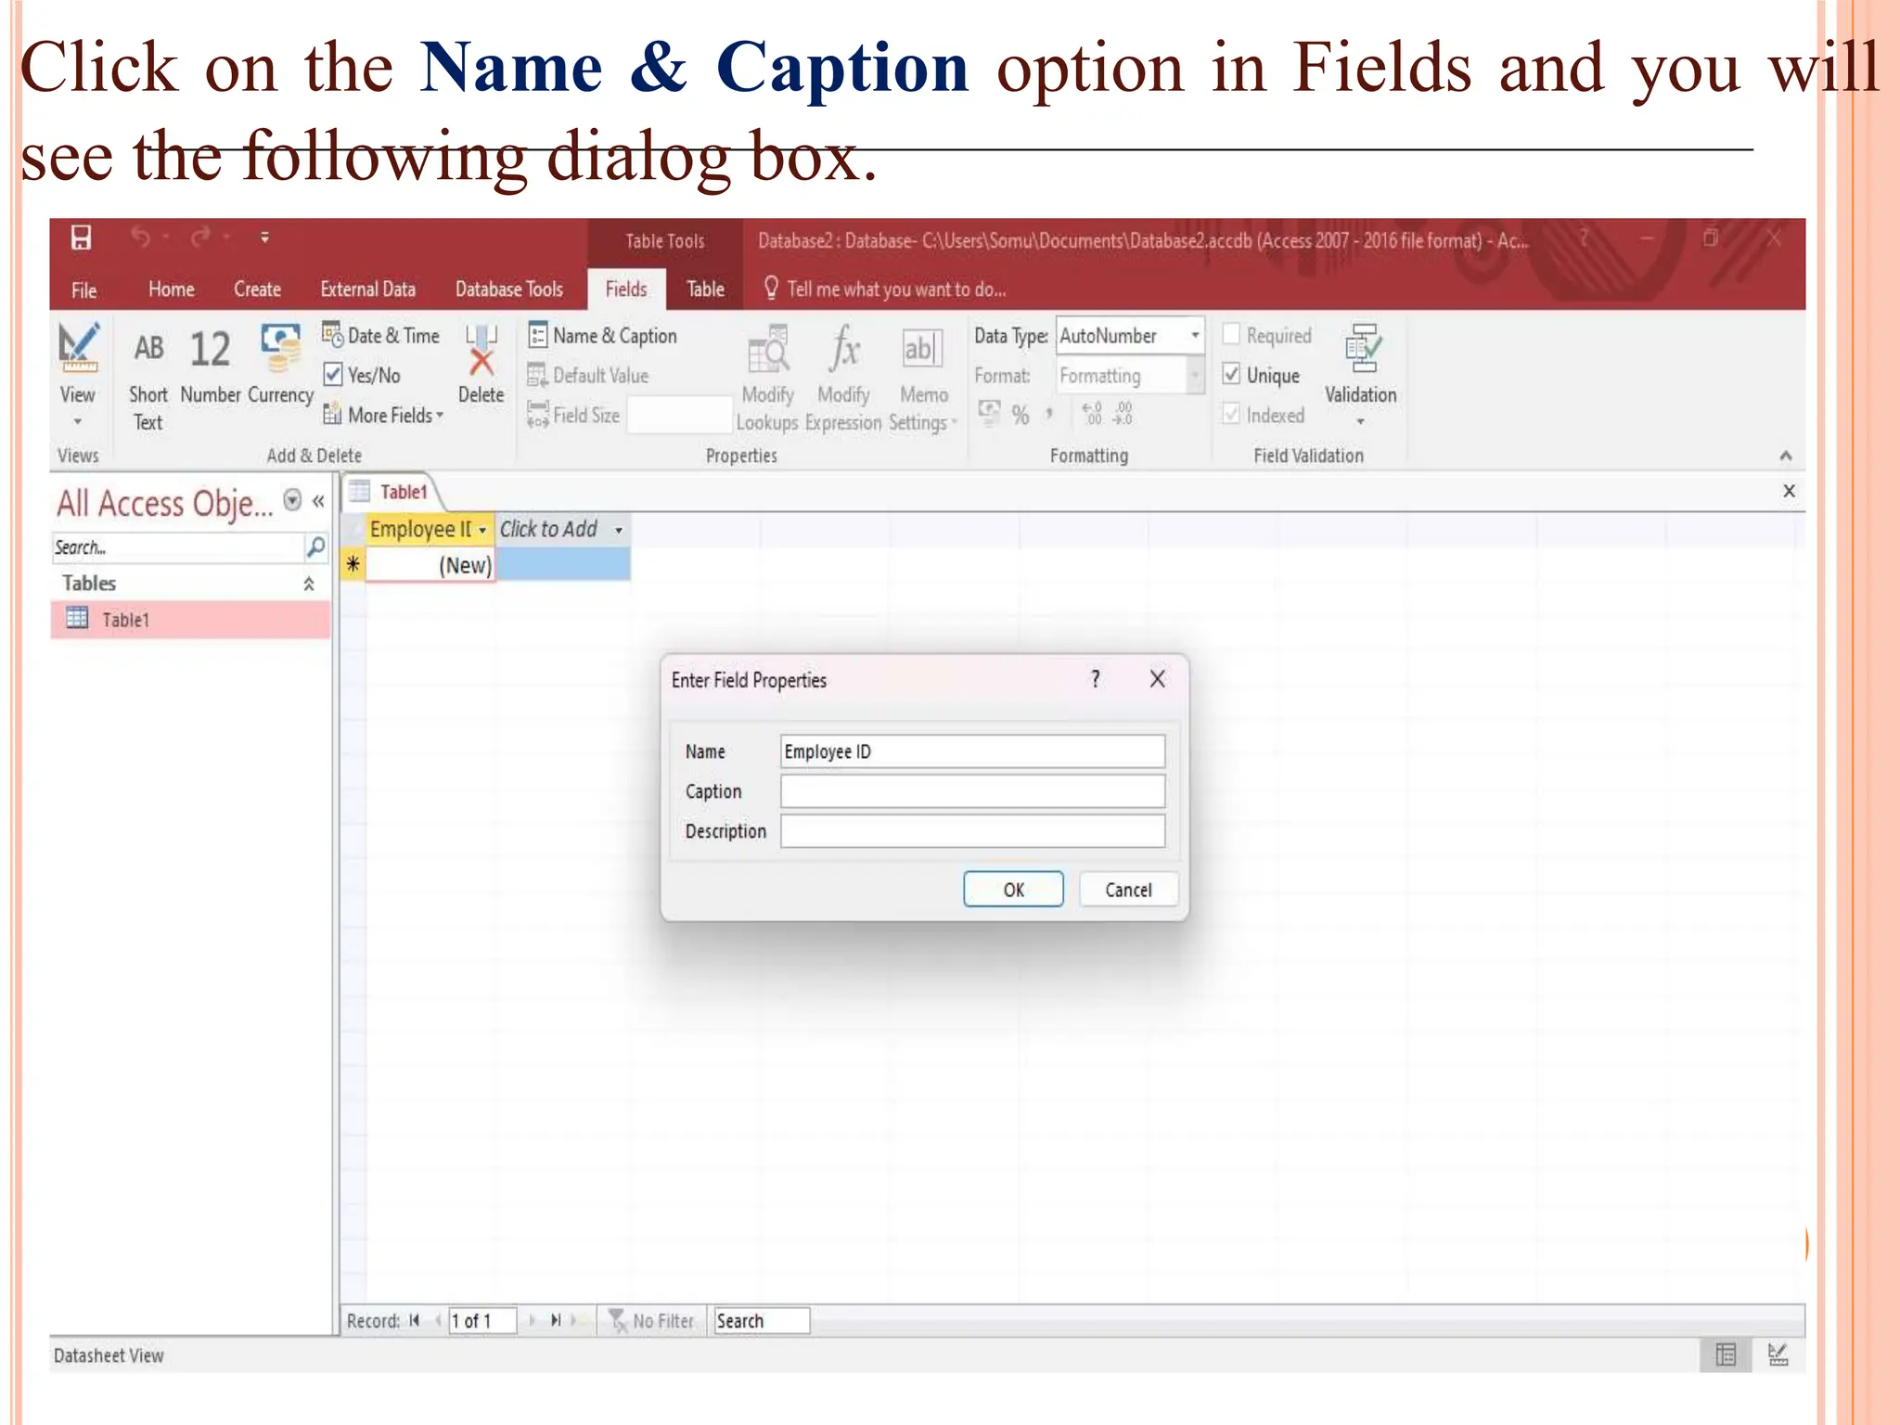Click the Name field containing Employee ID
Screen dimensions: 1900x1425
(972, 751)
